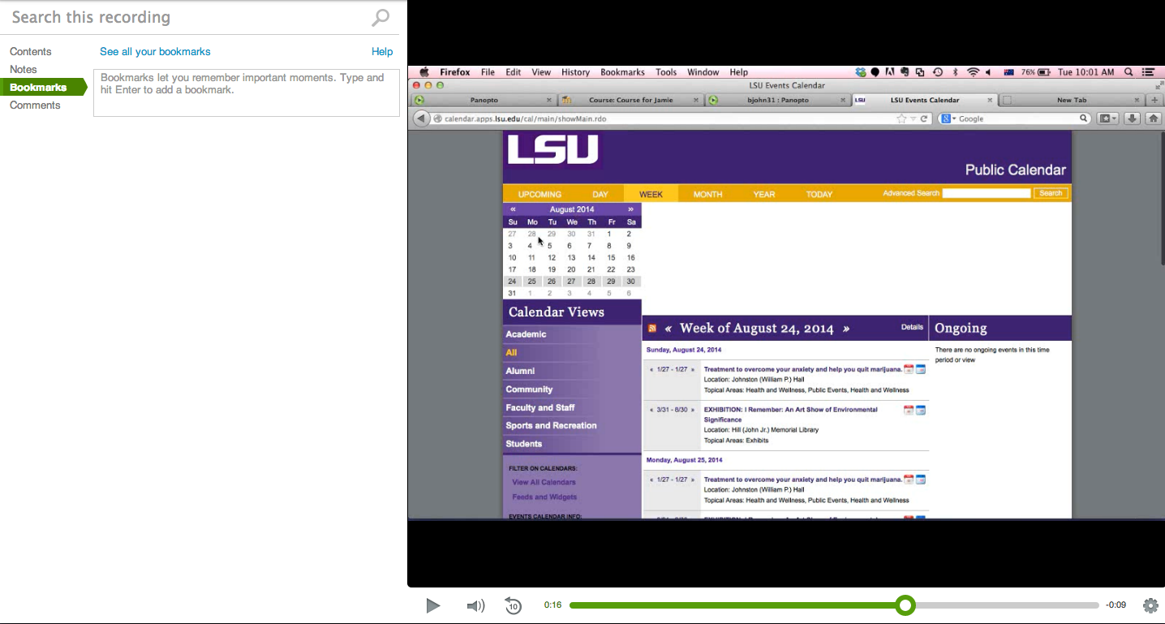This screenshot has width=1165, height=624.
Task: Go to next month in mini calendar
Action: pos(630,209)
